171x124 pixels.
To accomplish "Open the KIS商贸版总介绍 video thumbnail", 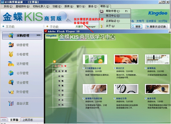I will (x=95, y=59).
